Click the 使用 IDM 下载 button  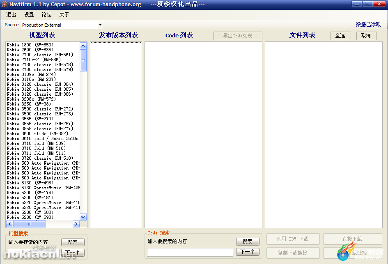click(293, 239)
